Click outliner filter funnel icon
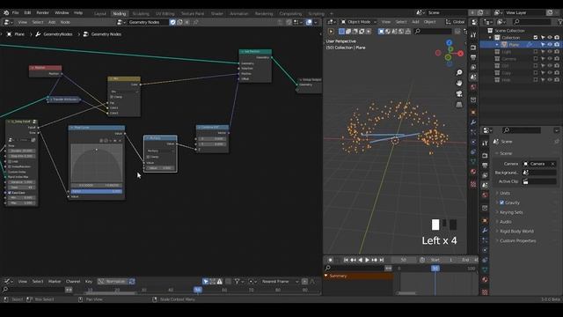 click(x=559, y=22)
